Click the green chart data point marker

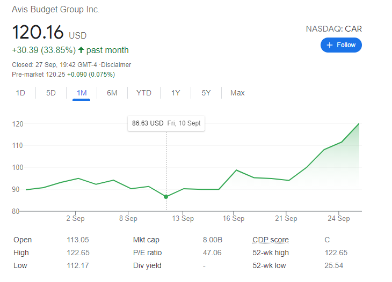(166, 197)
